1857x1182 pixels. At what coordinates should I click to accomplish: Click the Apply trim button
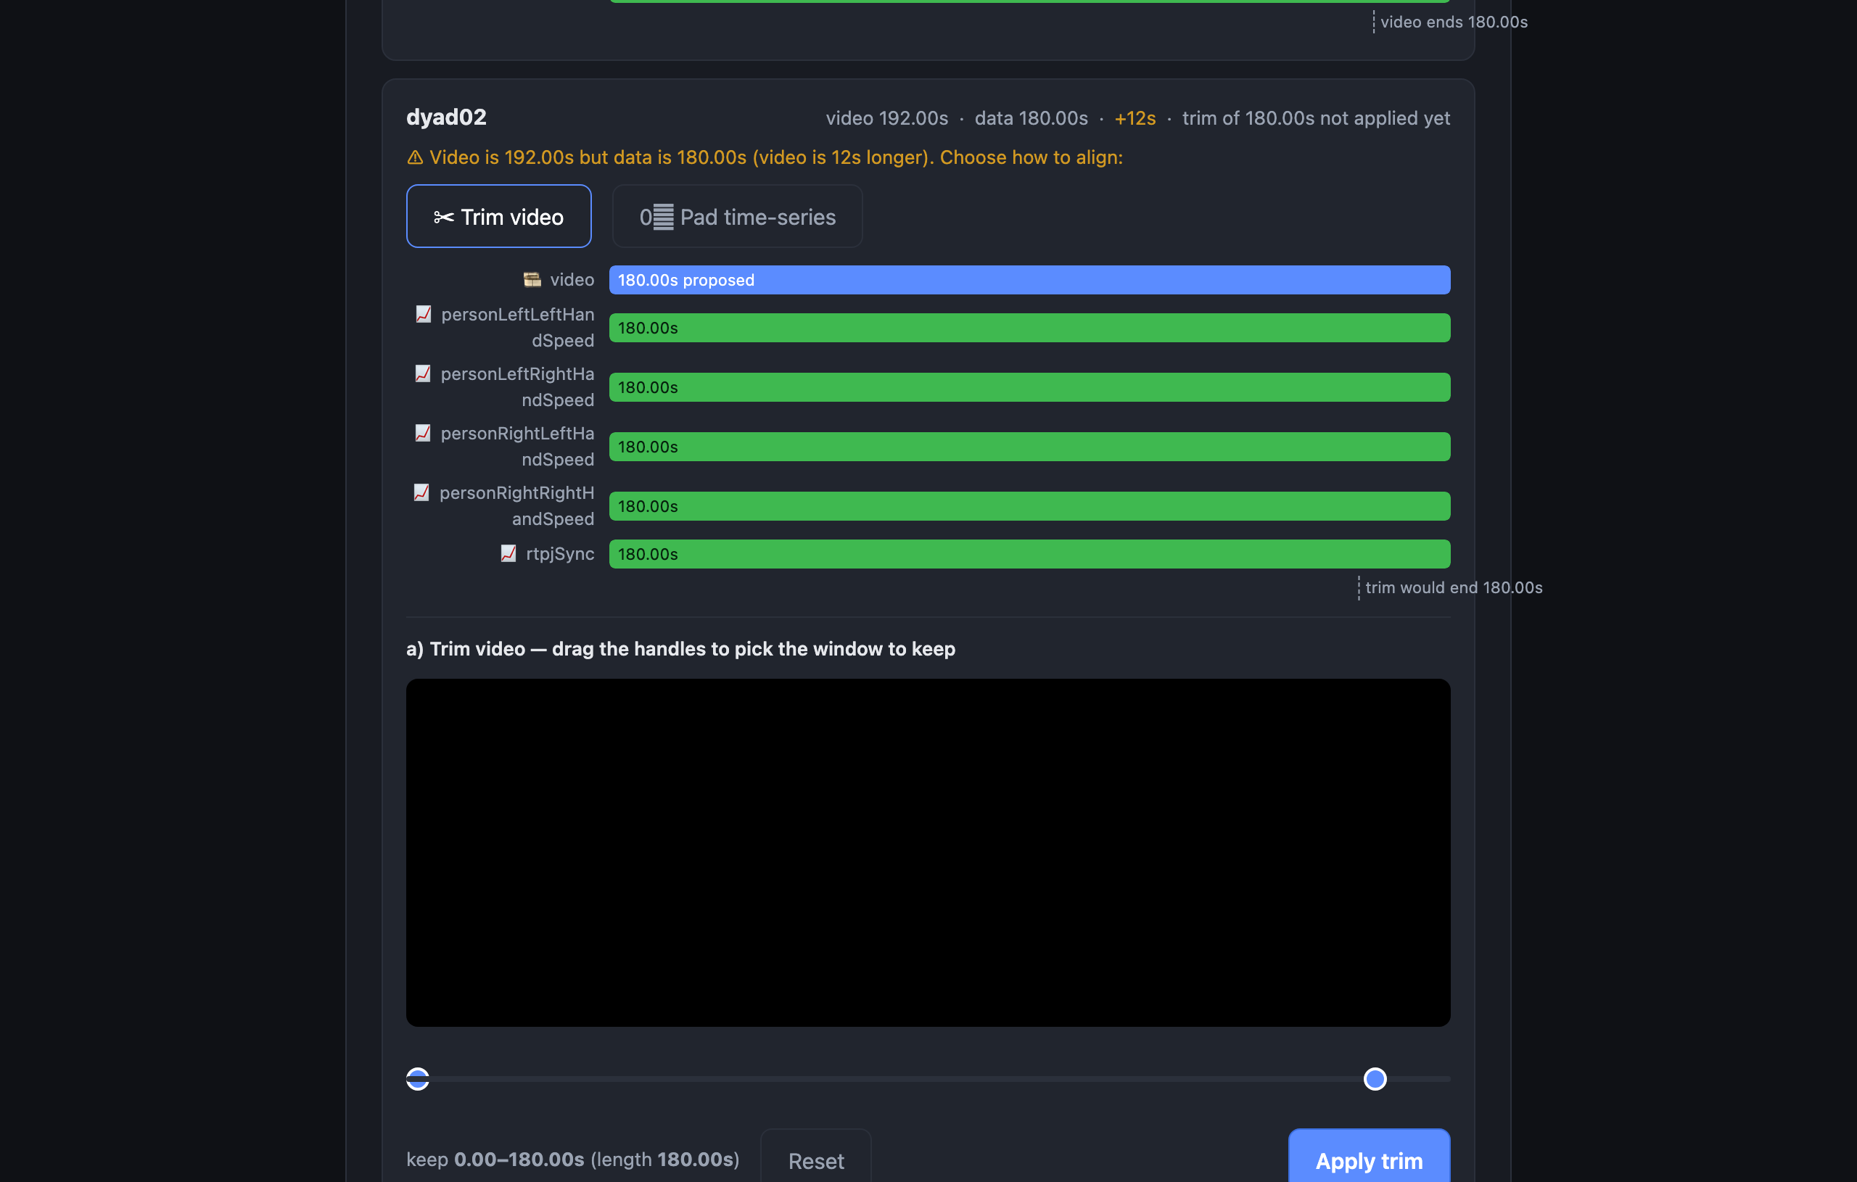1369,1160
